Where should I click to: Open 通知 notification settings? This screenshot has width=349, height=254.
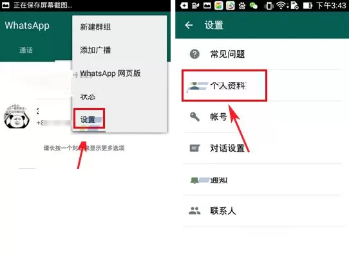(x=262, y=180)
